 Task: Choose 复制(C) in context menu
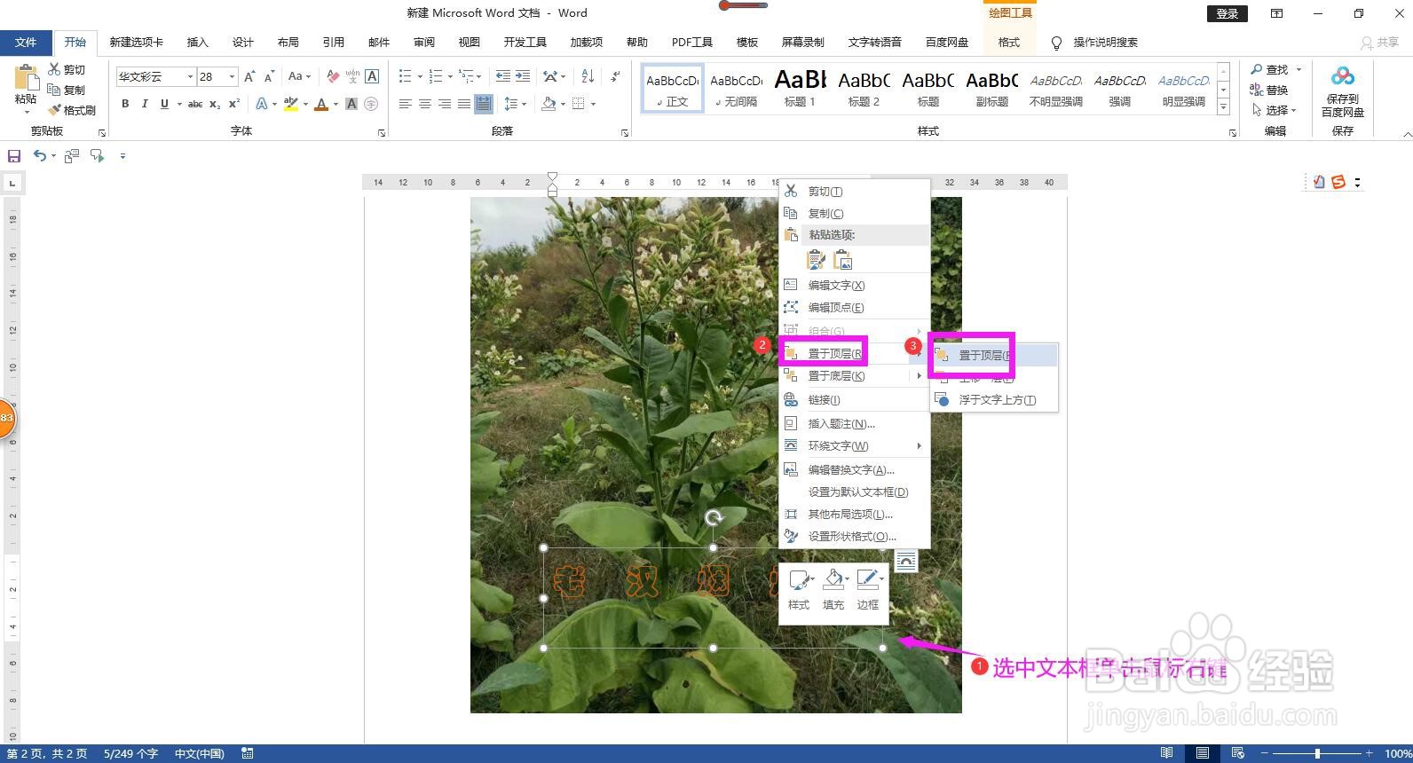(x=854, y=213)
